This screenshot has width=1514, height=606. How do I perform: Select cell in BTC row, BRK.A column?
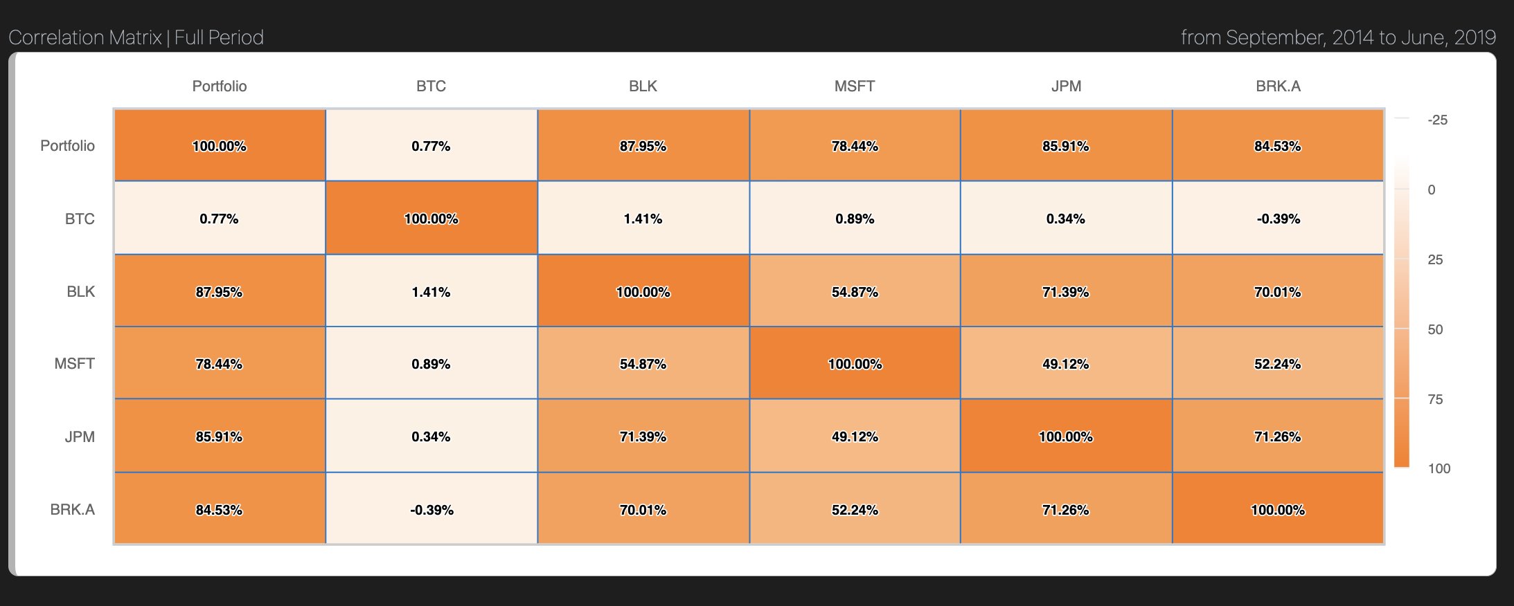1278,219
